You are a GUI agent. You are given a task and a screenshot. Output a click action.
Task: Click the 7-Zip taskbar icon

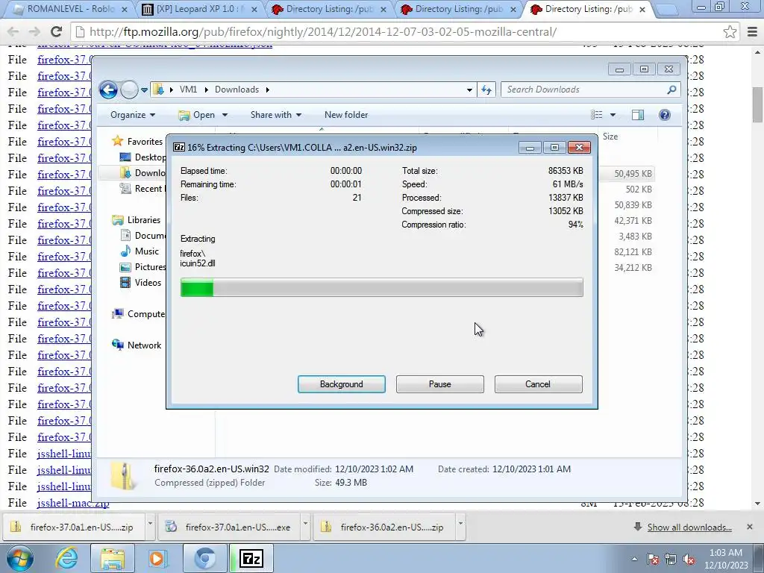251,558
